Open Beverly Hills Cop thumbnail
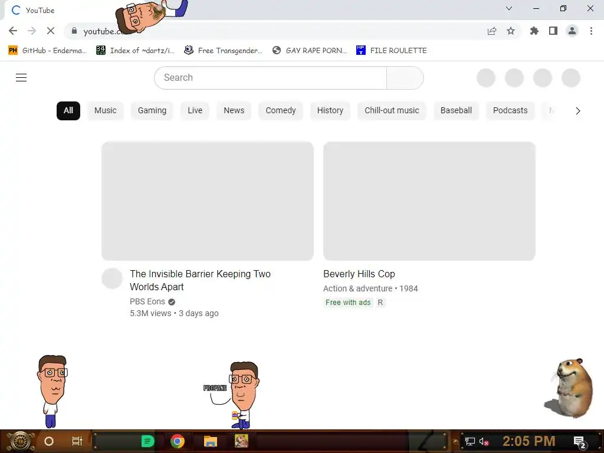This screenshot has width=604, height=453. (429, 201)
